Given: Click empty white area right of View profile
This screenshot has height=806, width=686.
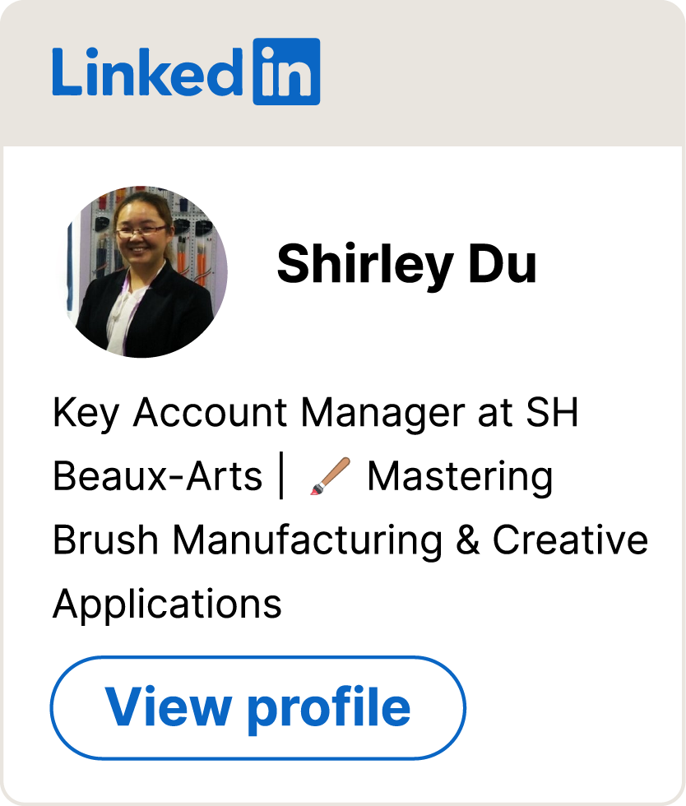Looking at the screenshot, I should (x=576, y=707).
